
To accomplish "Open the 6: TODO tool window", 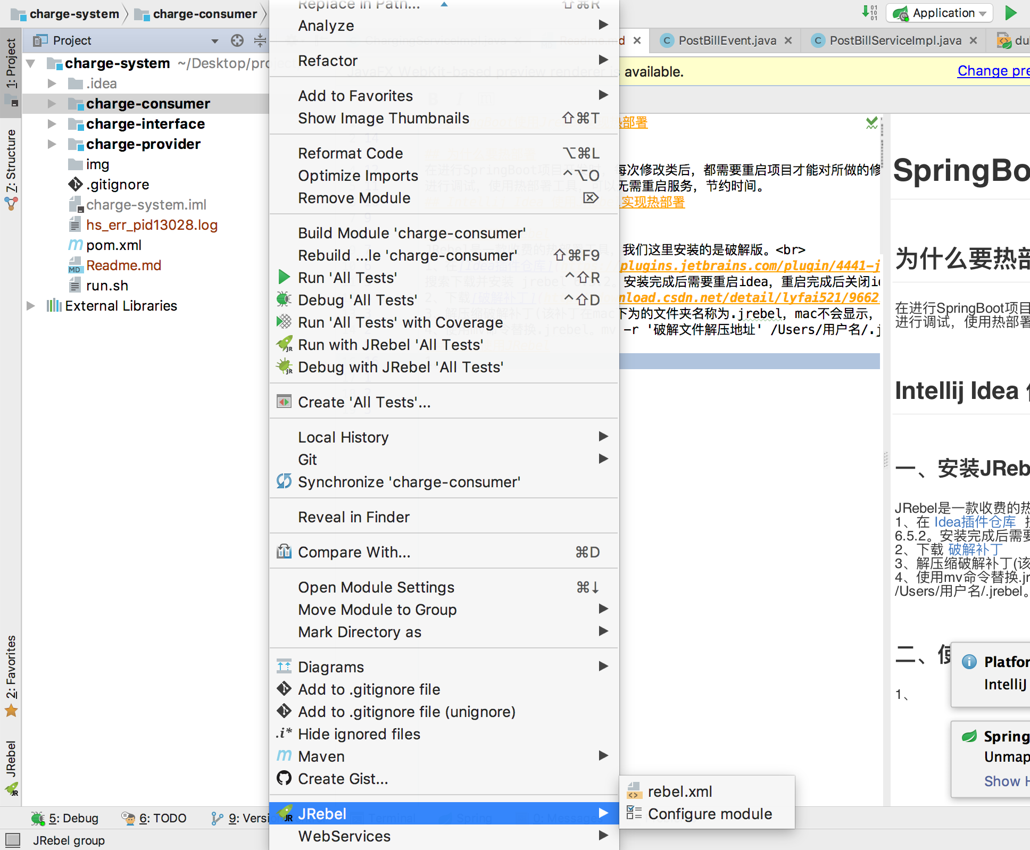I will pos(154,818).
